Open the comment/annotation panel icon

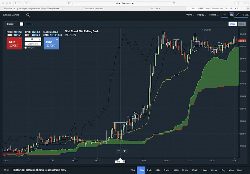pos(231,15)
